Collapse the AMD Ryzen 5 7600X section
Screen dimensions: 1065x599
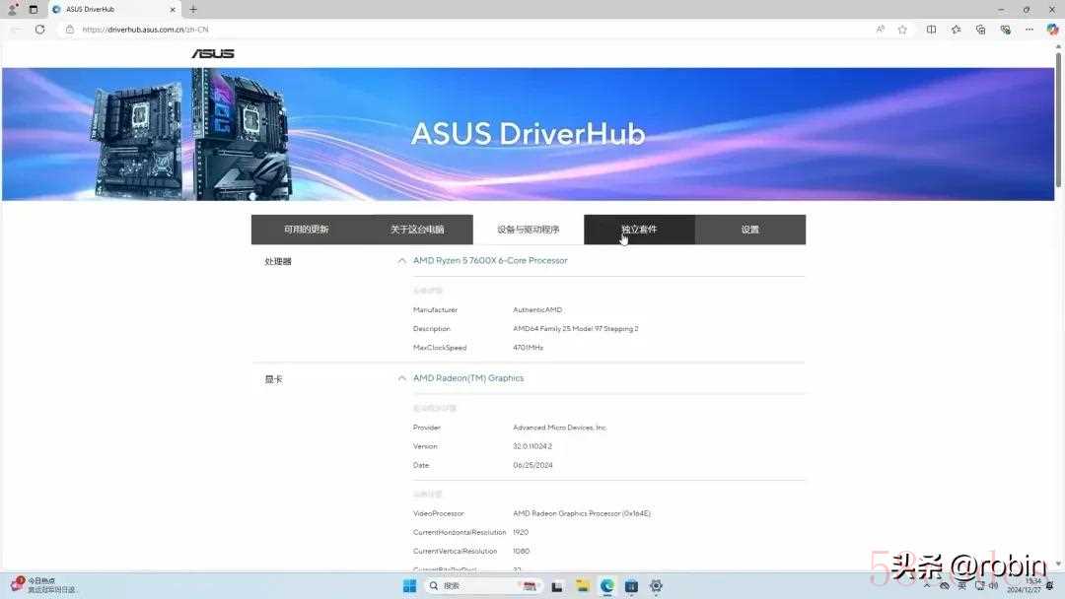401,260
